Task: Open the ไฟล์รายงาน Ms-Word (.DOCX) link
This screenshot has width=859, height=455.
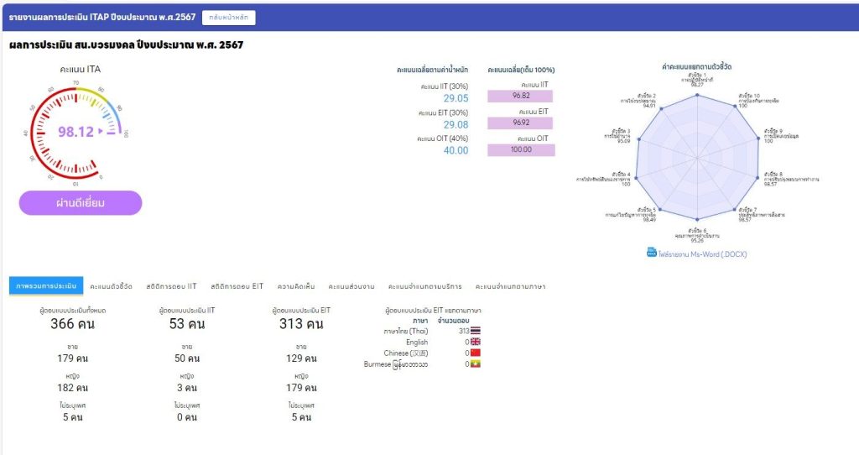Action: coord(702,253)
